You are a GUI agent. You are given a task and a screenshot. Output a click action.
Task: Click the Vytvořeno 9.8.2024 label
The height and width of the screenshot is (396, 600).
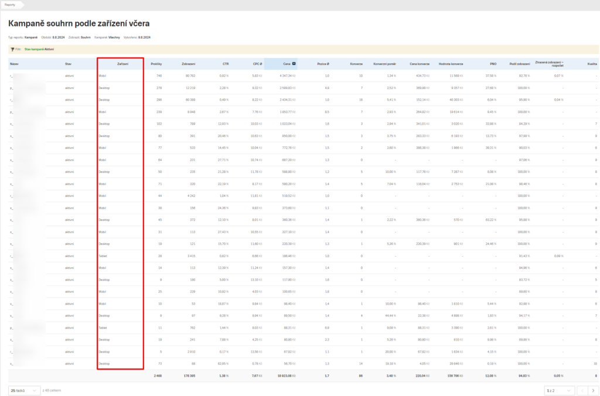pyautogui.click(x=137, y=37)
